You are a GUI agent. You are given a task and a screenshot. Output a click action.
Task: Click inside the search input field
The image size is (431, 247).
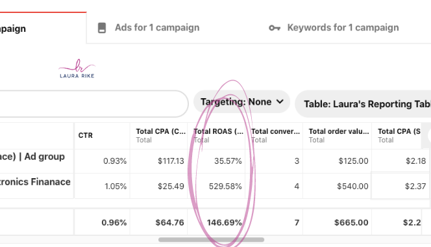pos(93,104)
